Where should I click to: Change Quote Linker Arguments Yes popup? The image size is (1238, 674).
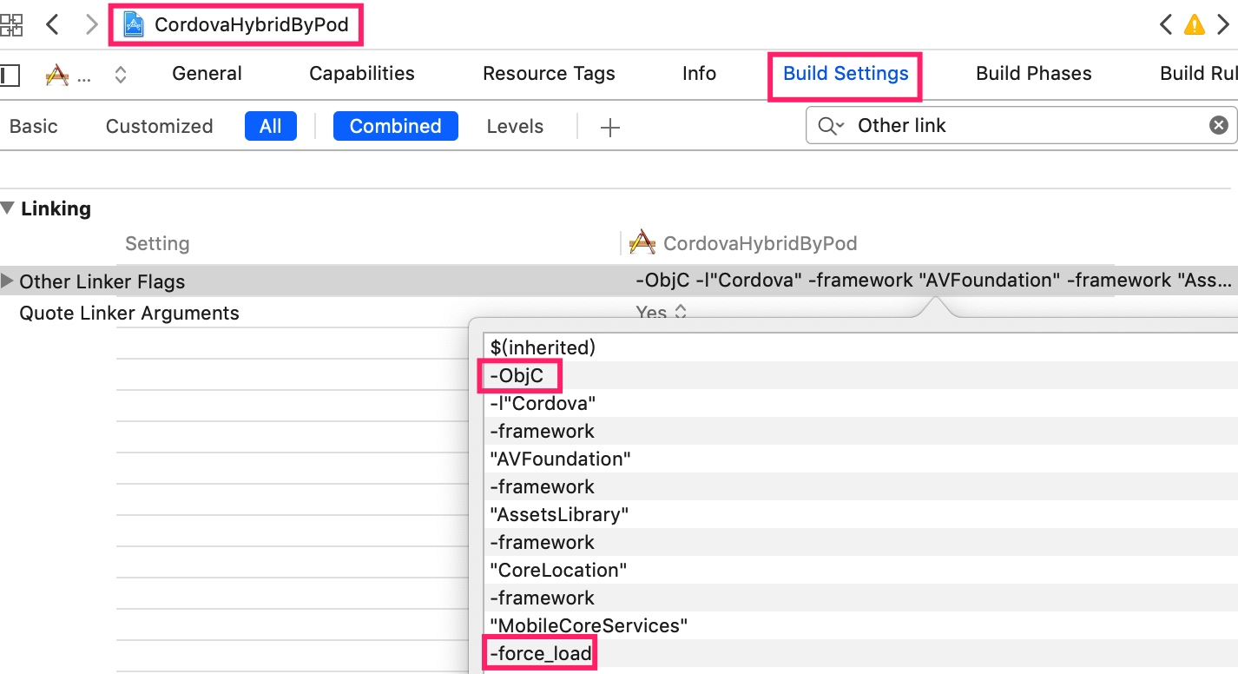662,312
